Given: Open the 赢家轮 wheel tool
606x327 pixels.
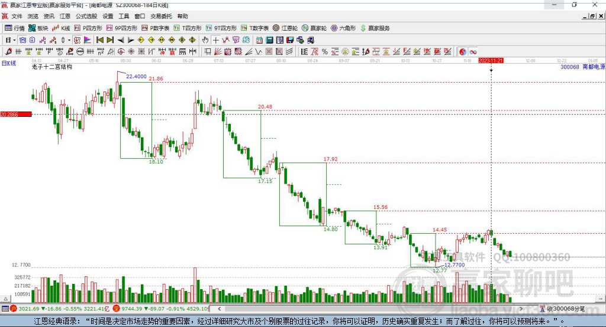Looking at the screenshot, I should (314, 28).
